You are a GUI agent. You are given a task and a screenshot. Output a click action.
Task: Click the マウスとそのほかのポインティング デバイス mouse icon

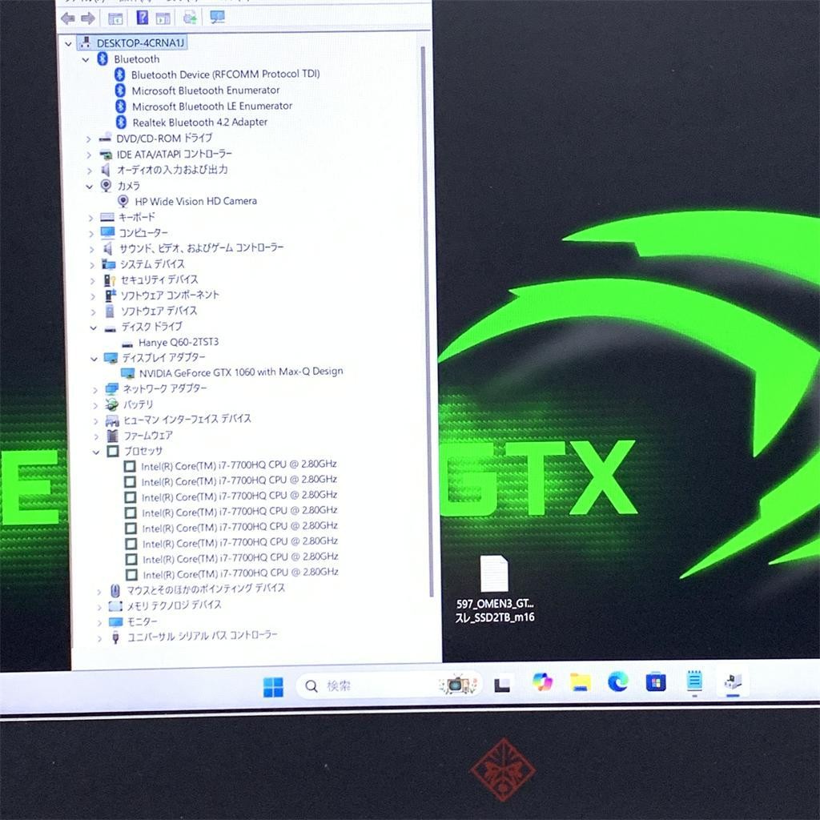[x=115, y=591]
